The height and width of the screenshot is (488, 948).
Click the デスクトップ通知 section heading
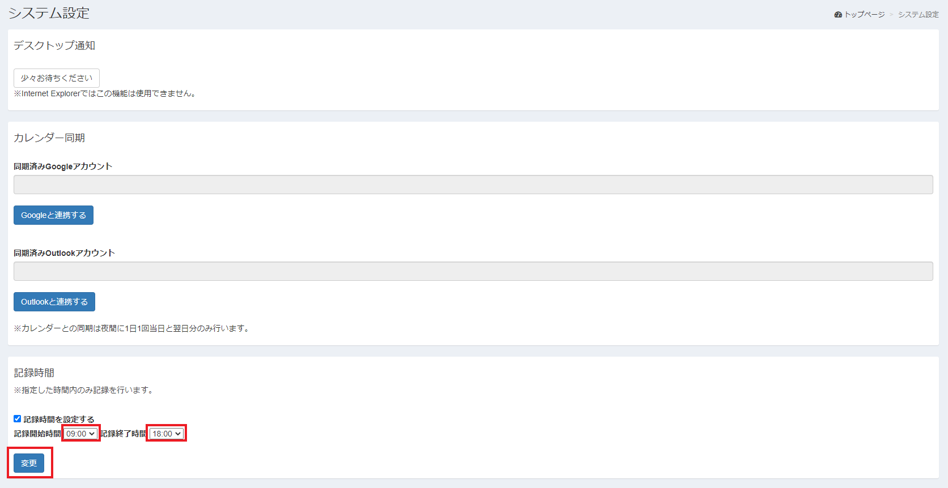54,45
